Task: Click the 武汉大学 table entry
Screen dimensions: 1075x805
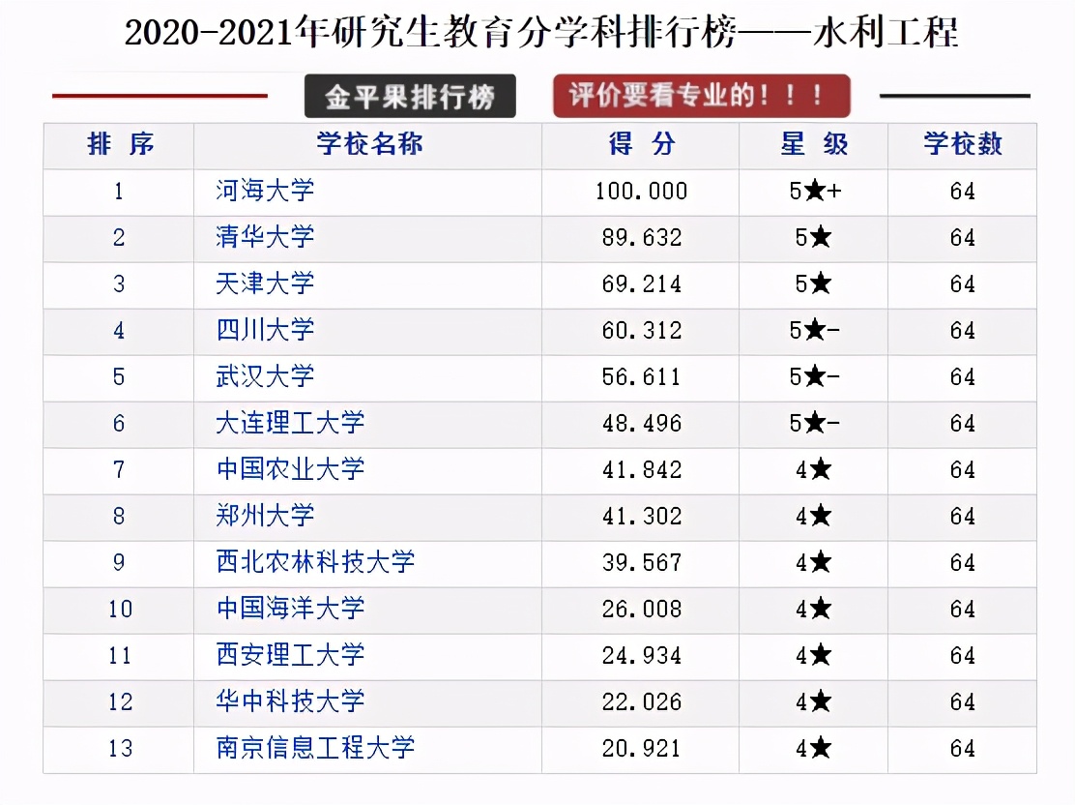Action: 262,377
